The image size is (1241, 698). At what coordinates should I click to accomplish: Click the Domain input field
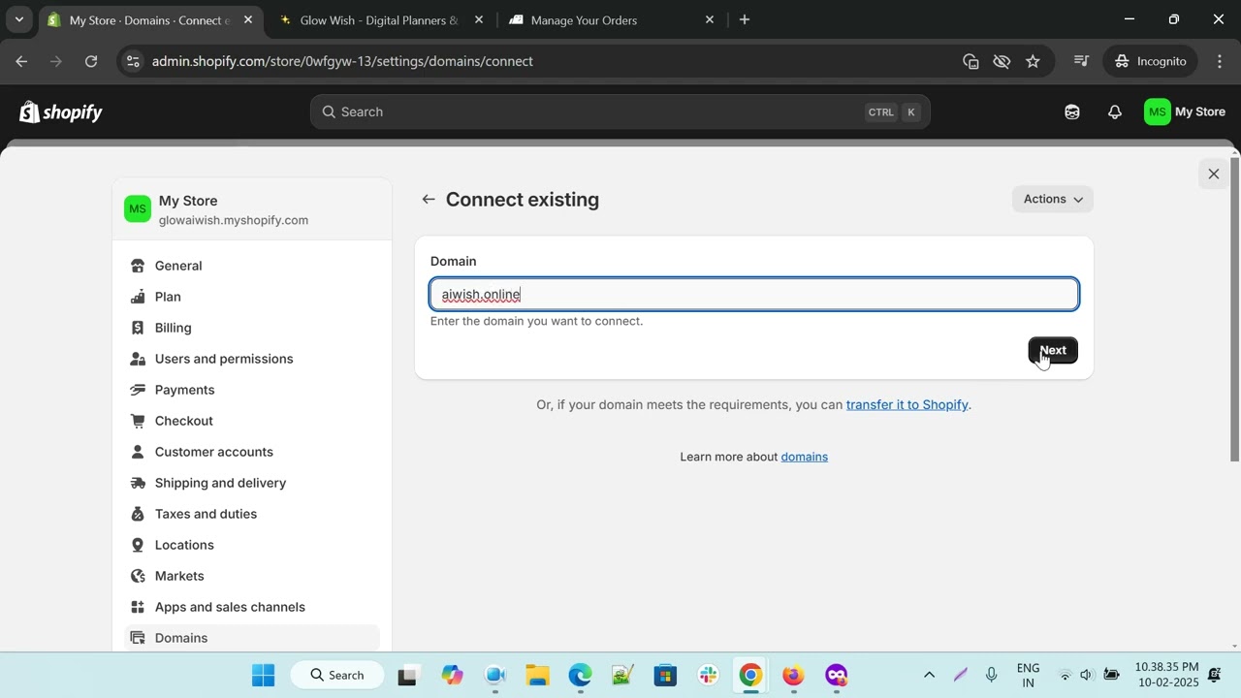(x=754, y=295)
